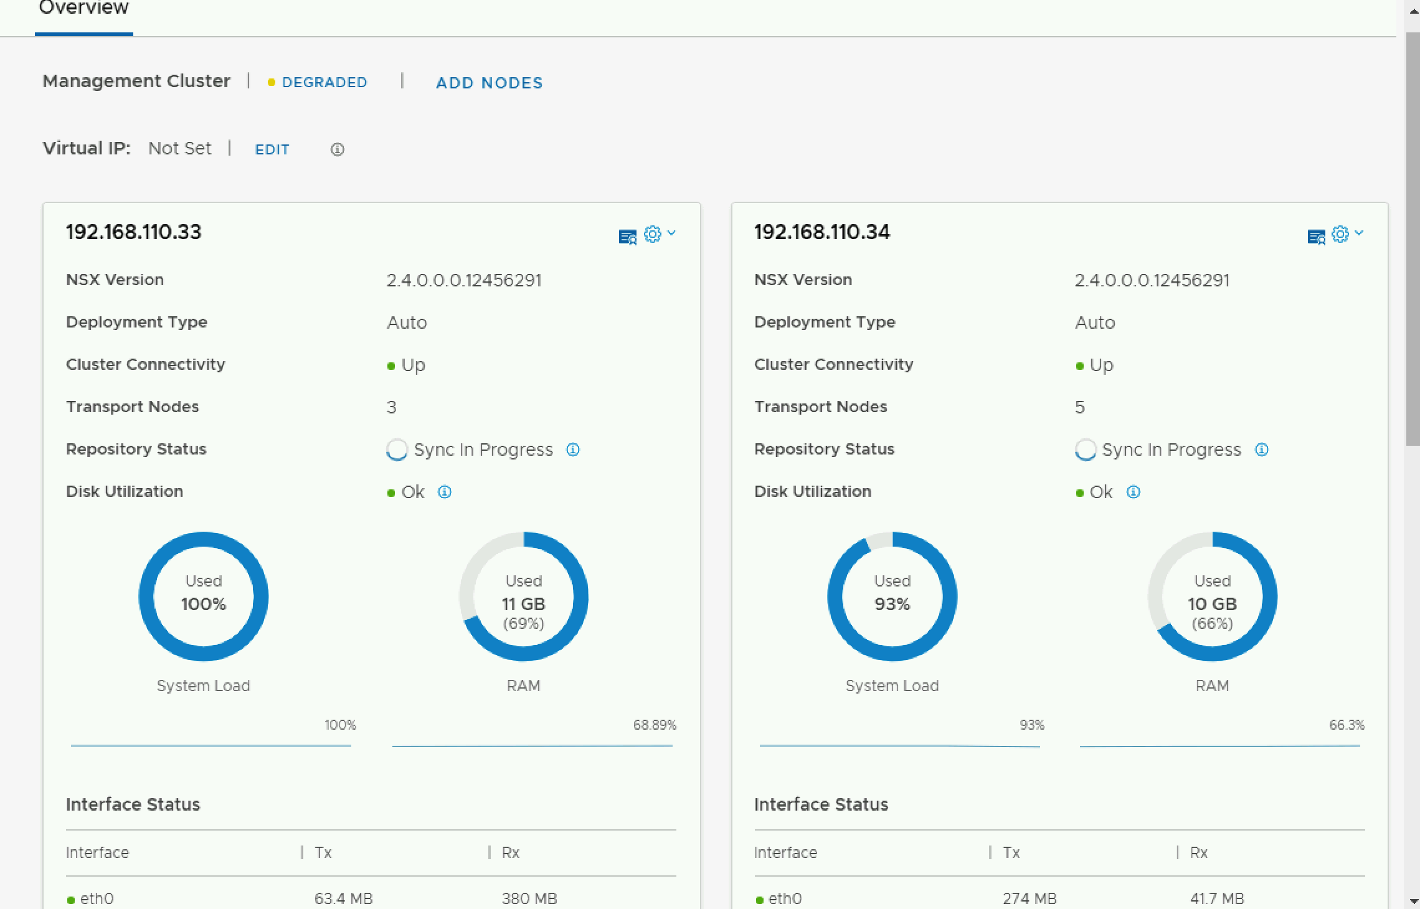Expand gear chevron on node 192.168.110.33
Image resolution: width=1420 pixels, height=909 pixels.
(671, 233)
